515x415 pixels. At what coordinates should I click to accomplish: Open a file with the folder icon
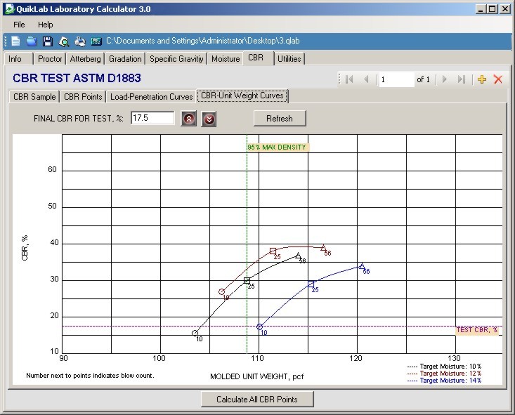(32, 41)
